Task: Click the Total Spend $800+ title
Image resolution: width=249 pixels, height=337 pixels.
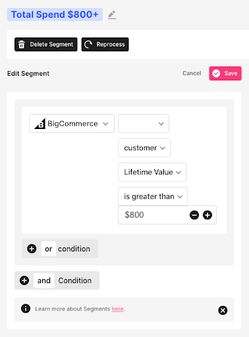Action: (x=55, y=14)
